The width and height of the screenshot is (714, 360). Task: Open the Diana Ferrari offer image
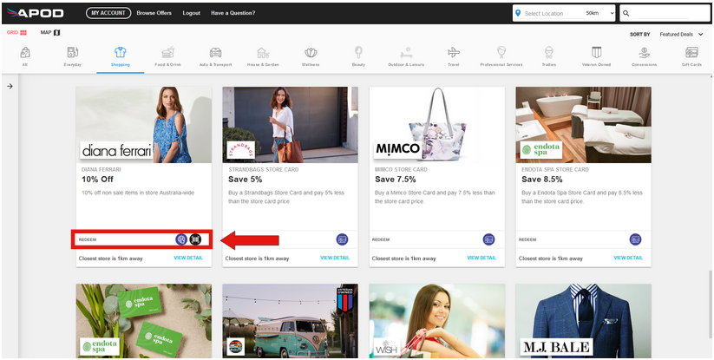[x=143, y=125]
